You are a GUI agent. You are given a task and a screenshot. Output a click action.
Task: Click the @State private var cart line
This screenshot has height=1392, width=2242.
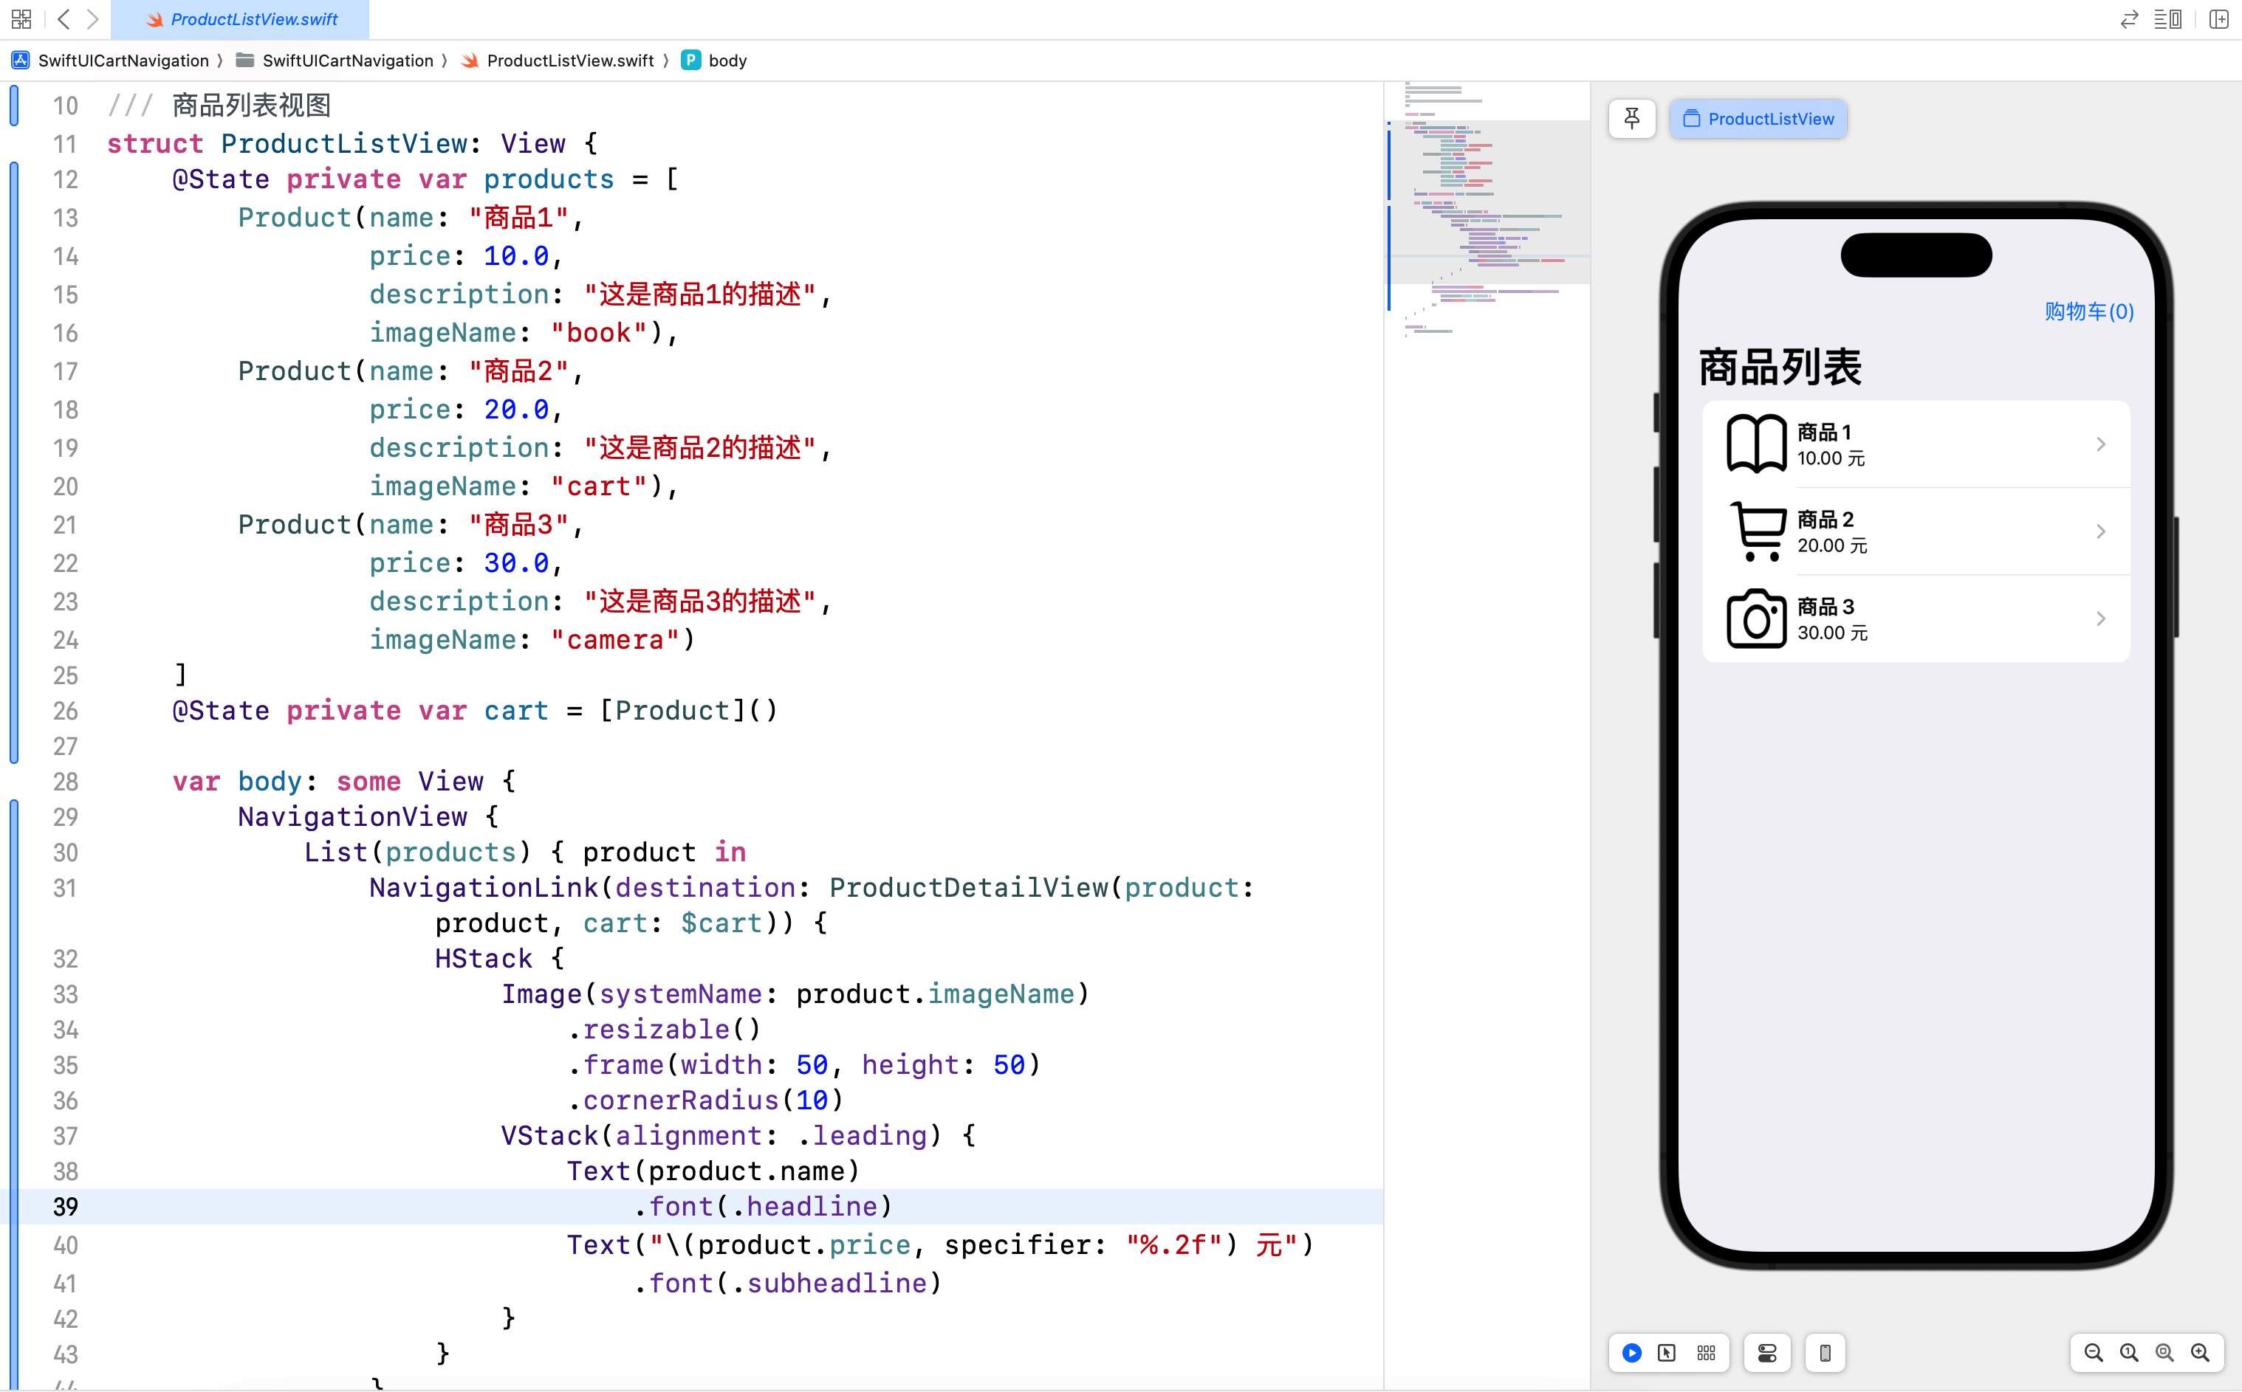[476, 711]
